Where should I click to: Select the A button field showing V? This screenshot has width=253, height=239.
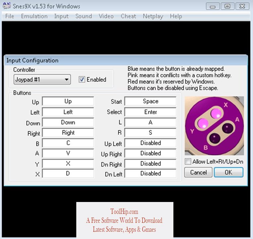[68, 153]
